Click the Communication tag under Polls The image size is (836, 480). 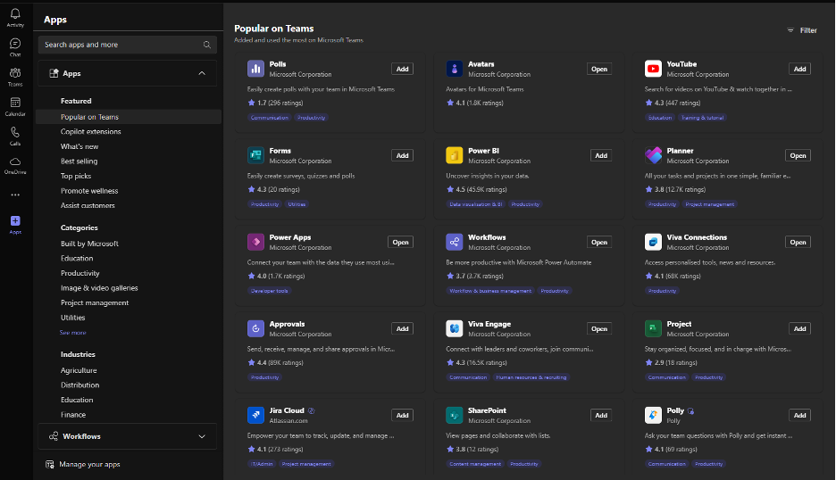point(269,117)
